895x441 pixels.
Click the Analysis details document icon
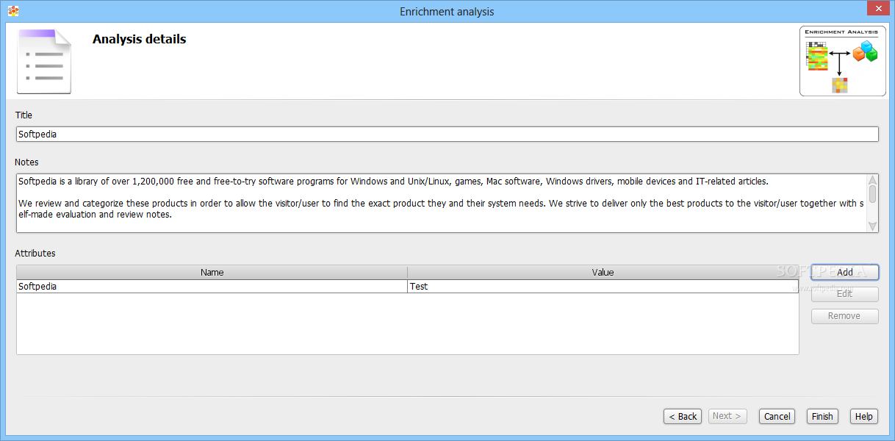(x=45, y=62)
